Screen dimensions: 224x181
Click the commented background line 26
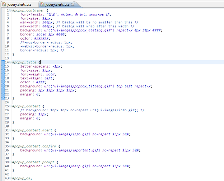coord(82,110)
